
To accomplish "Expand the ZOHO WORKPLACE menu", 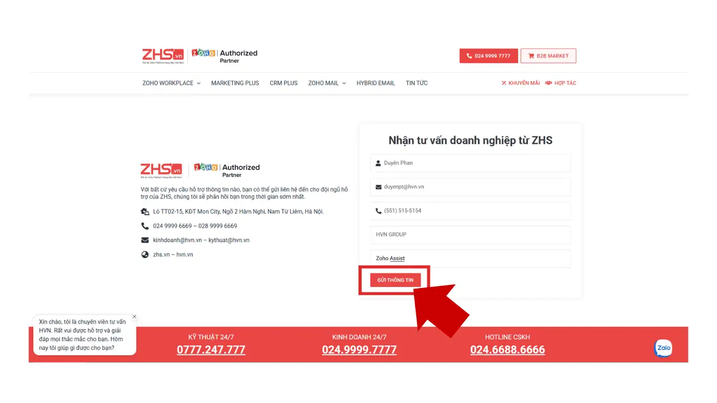I will pos(172,83).
